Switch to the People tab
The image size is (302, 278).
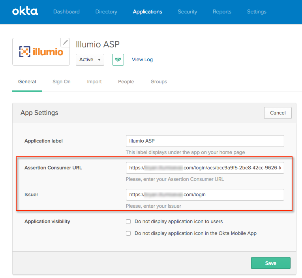[x=126, y=82]
